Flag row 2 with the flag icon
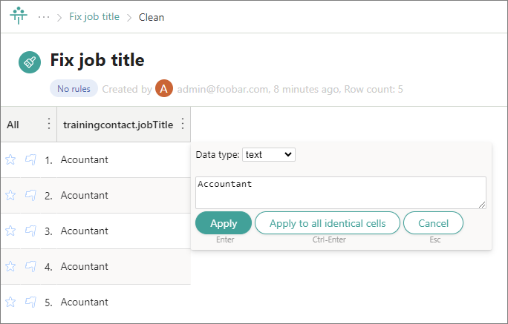The height and width of the screenshot is (324, 508). [30, 195]
